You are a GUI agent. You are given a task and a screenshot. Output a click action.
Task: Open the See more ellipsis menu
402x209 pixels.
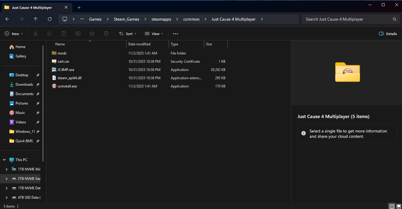coord(175,34)
